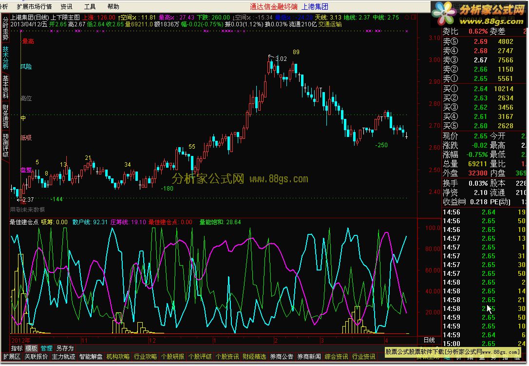Open the 综合资讯 tab
529x366 pixels.
[x=337, y=357]
